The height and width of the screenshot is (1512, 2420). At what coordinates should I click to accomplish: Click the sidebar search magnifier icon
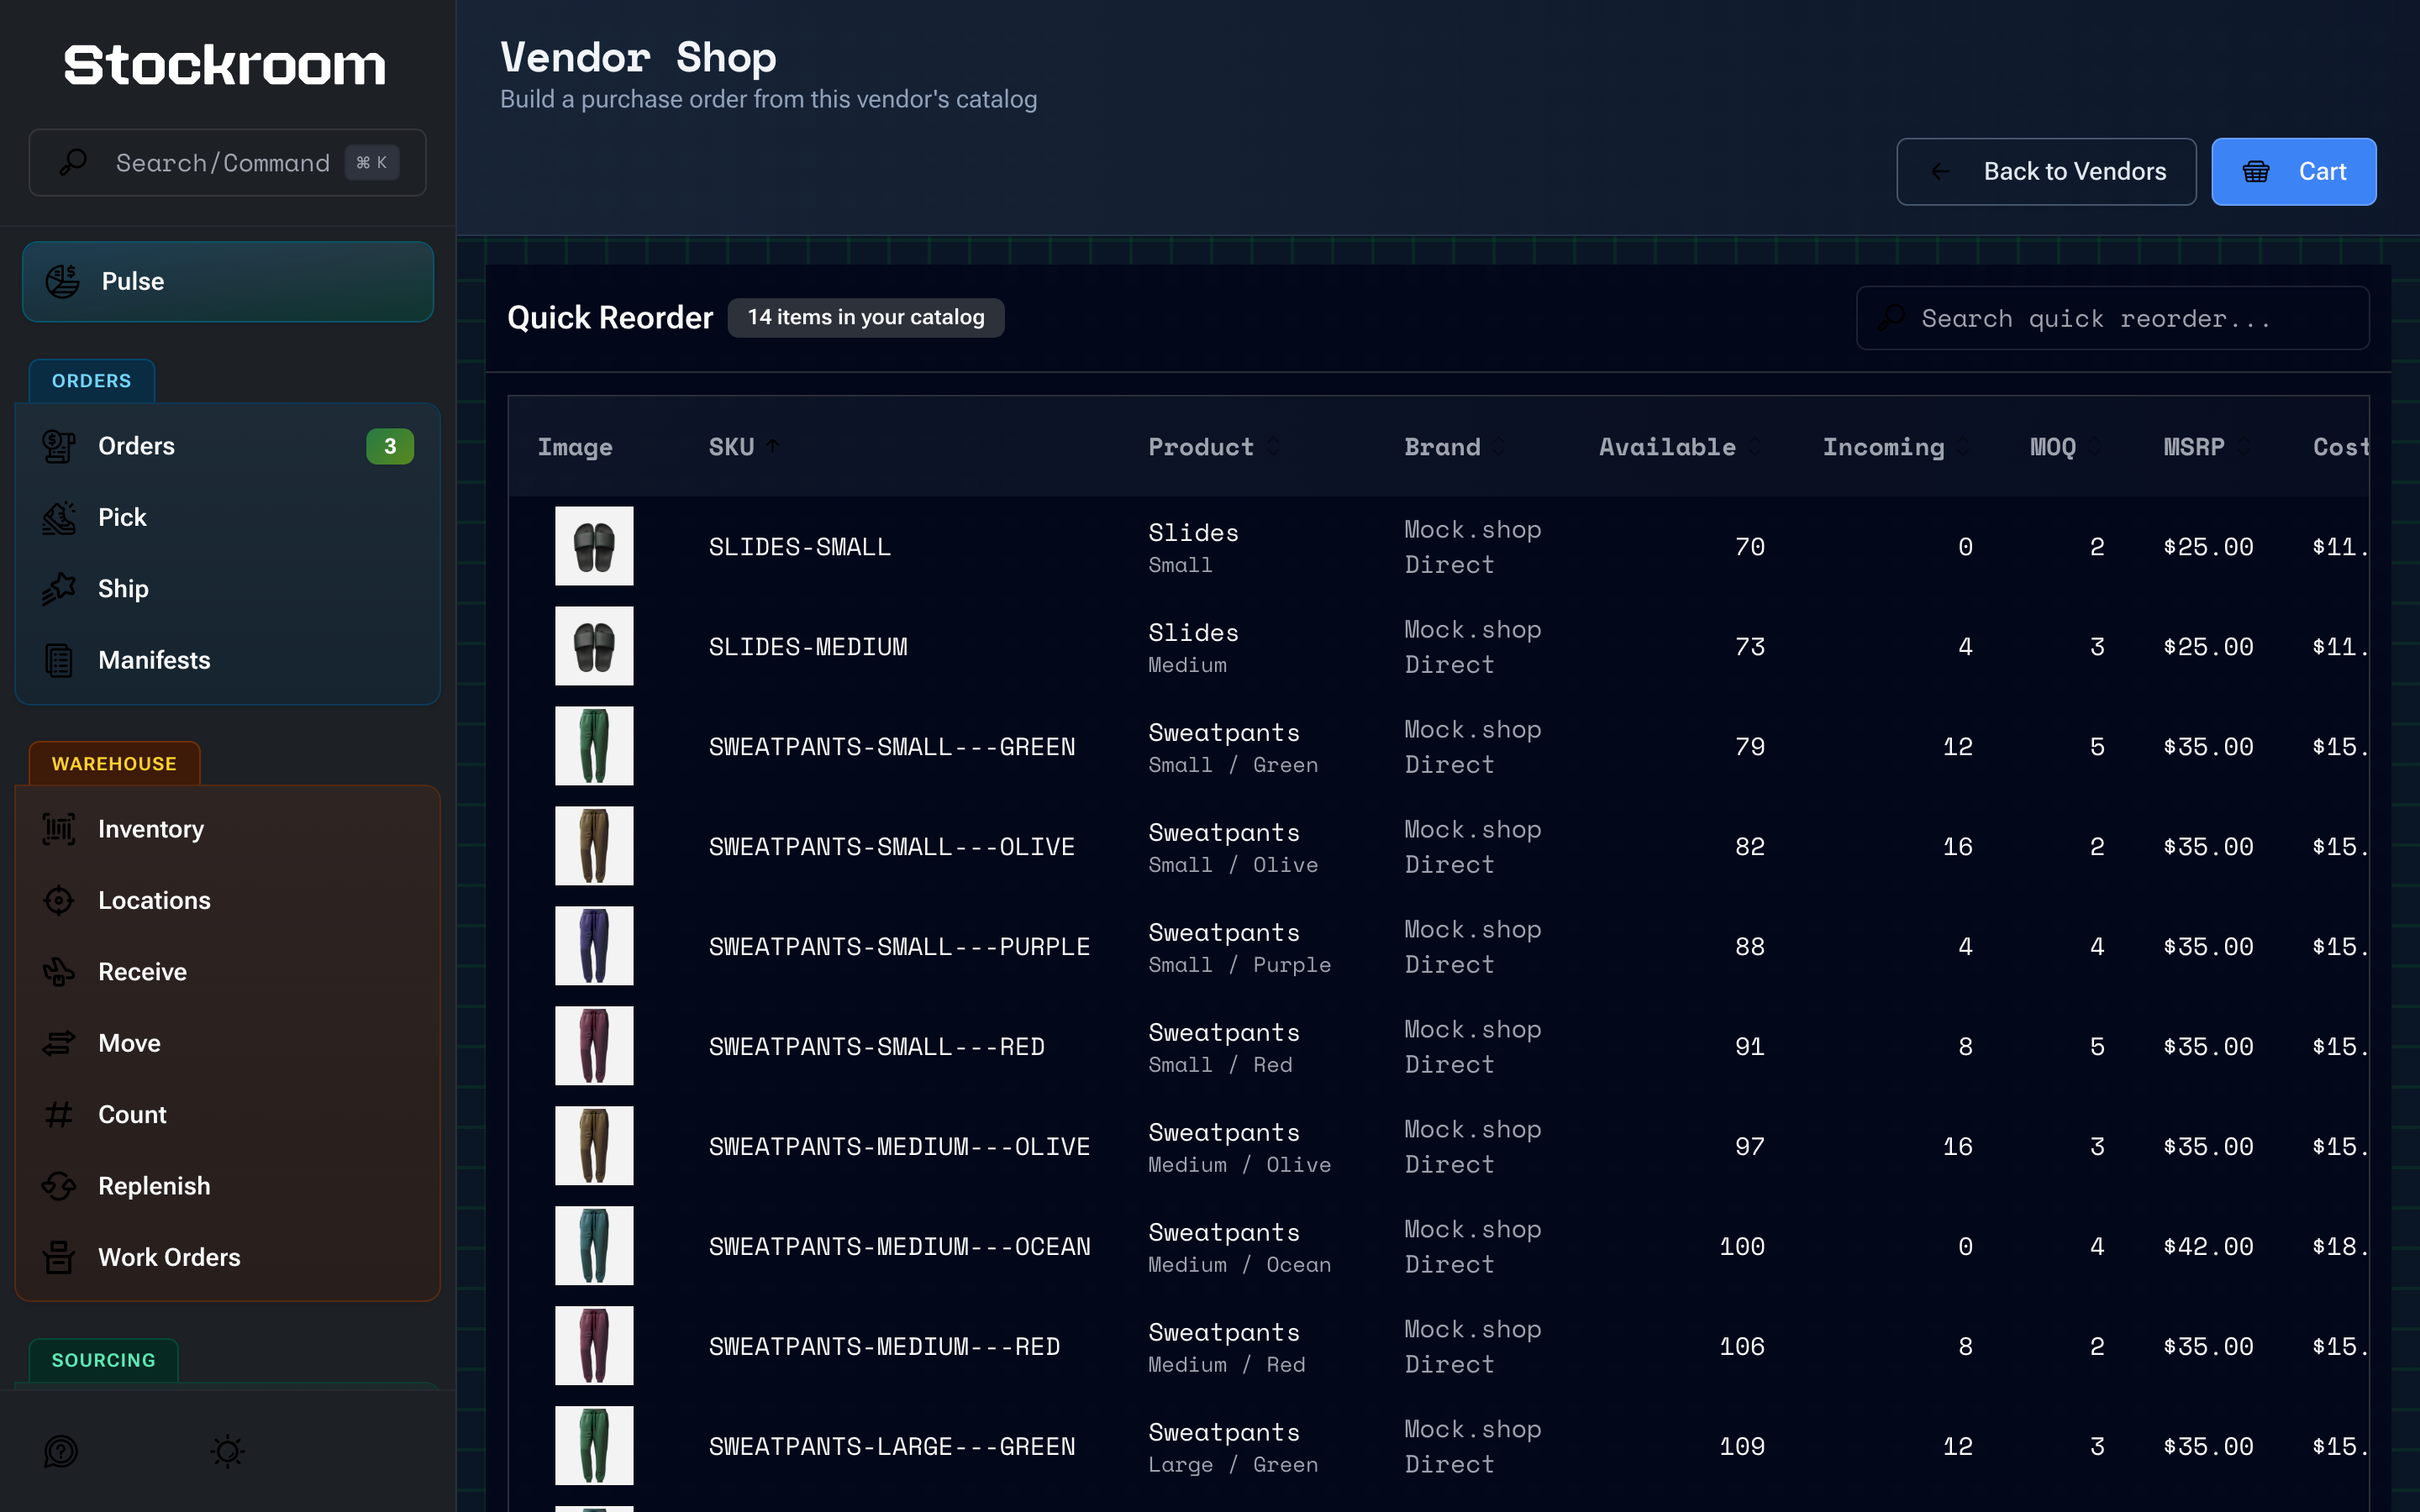[x=73, y=162]
